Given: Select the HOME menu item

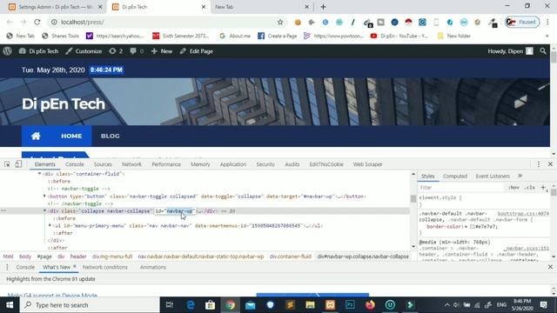Looking at the screenshot, I should click(x=71, y=136).
